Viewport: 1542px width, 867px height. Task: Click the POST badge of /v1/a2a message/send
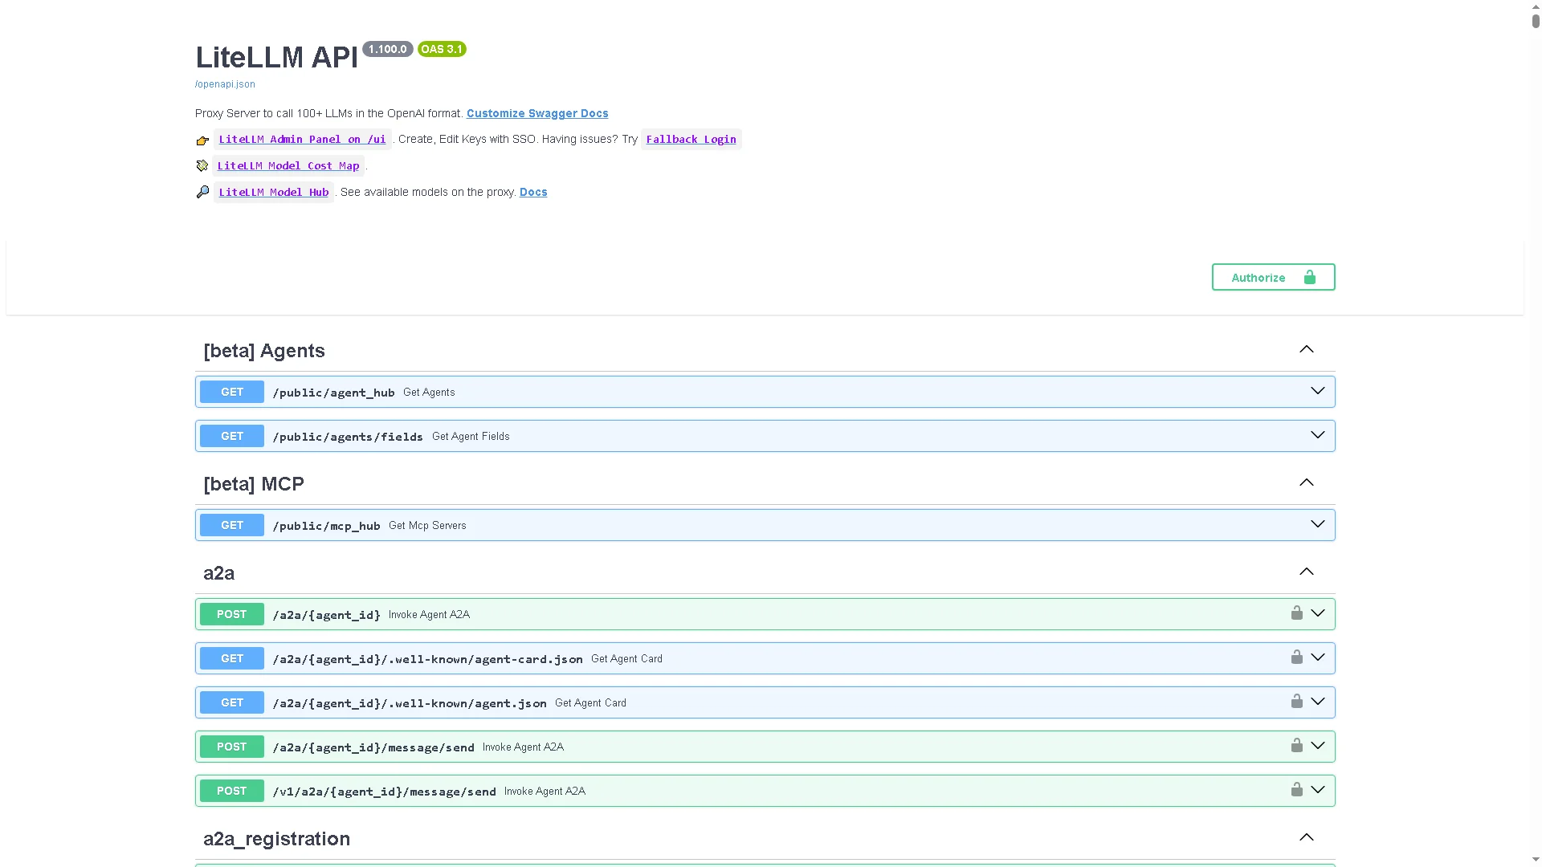232,791
